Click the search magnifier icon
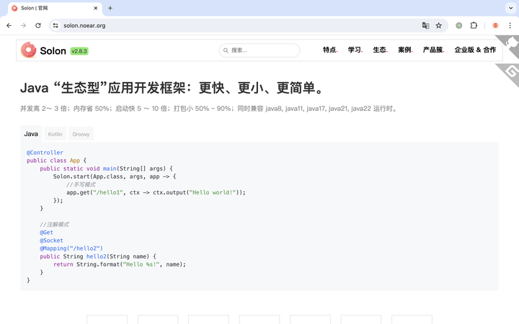The width and height of the screenshot is (519, 324). click(226, 50)
